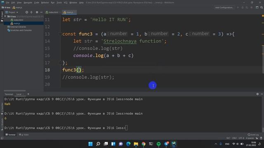Screen dimensions: 264x148
Task: Click the project window layout icon near search
Action: [257, 7]
